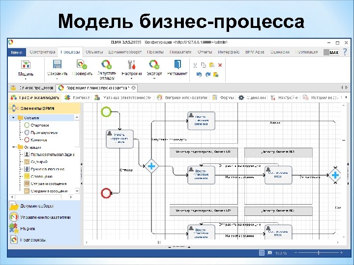Click the Cut scissors icon
Viewport: 354px width, 265px height.
195,65
